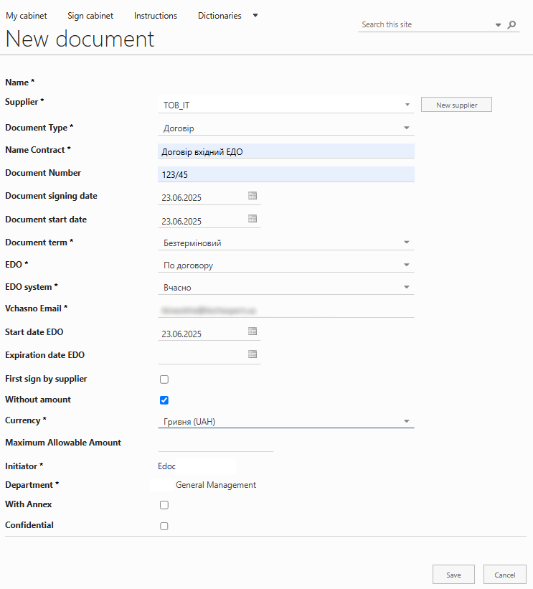Open the Supplier dropdown showing ТОВ_IT
533x589 pixels.
click(286, 105)
